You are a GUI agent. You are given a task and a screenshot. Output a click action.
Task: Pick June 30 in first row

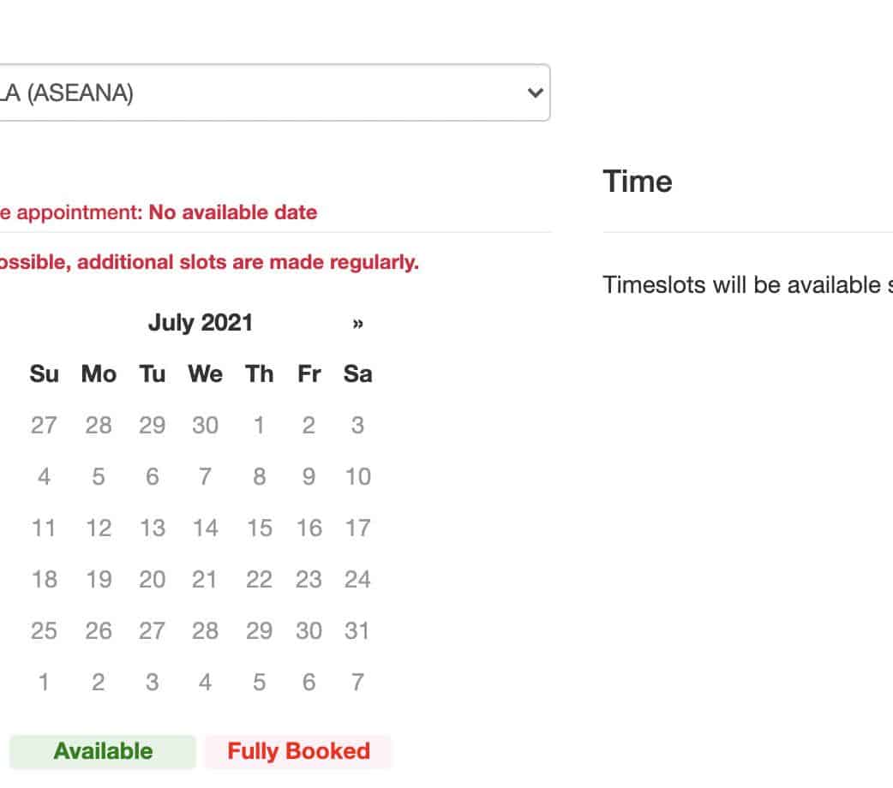[x=205, y=426]
